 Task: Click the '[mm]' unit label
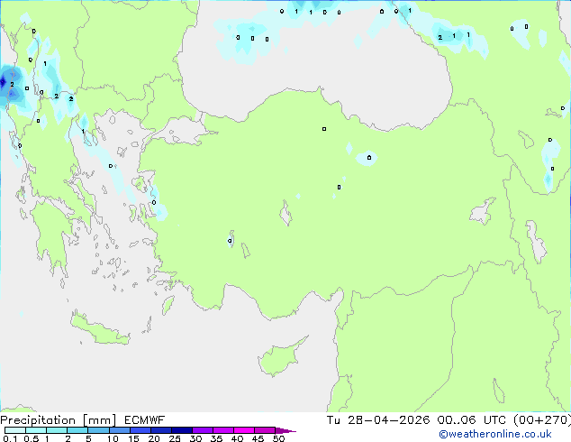(100, 420)
